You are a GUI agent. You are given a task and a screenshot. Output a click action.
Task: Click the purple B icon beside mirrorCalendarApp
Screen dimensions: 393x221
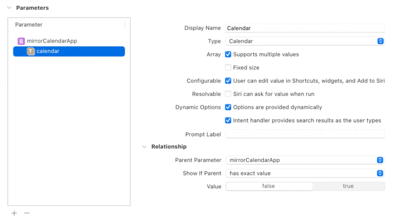tap(21, 41)
